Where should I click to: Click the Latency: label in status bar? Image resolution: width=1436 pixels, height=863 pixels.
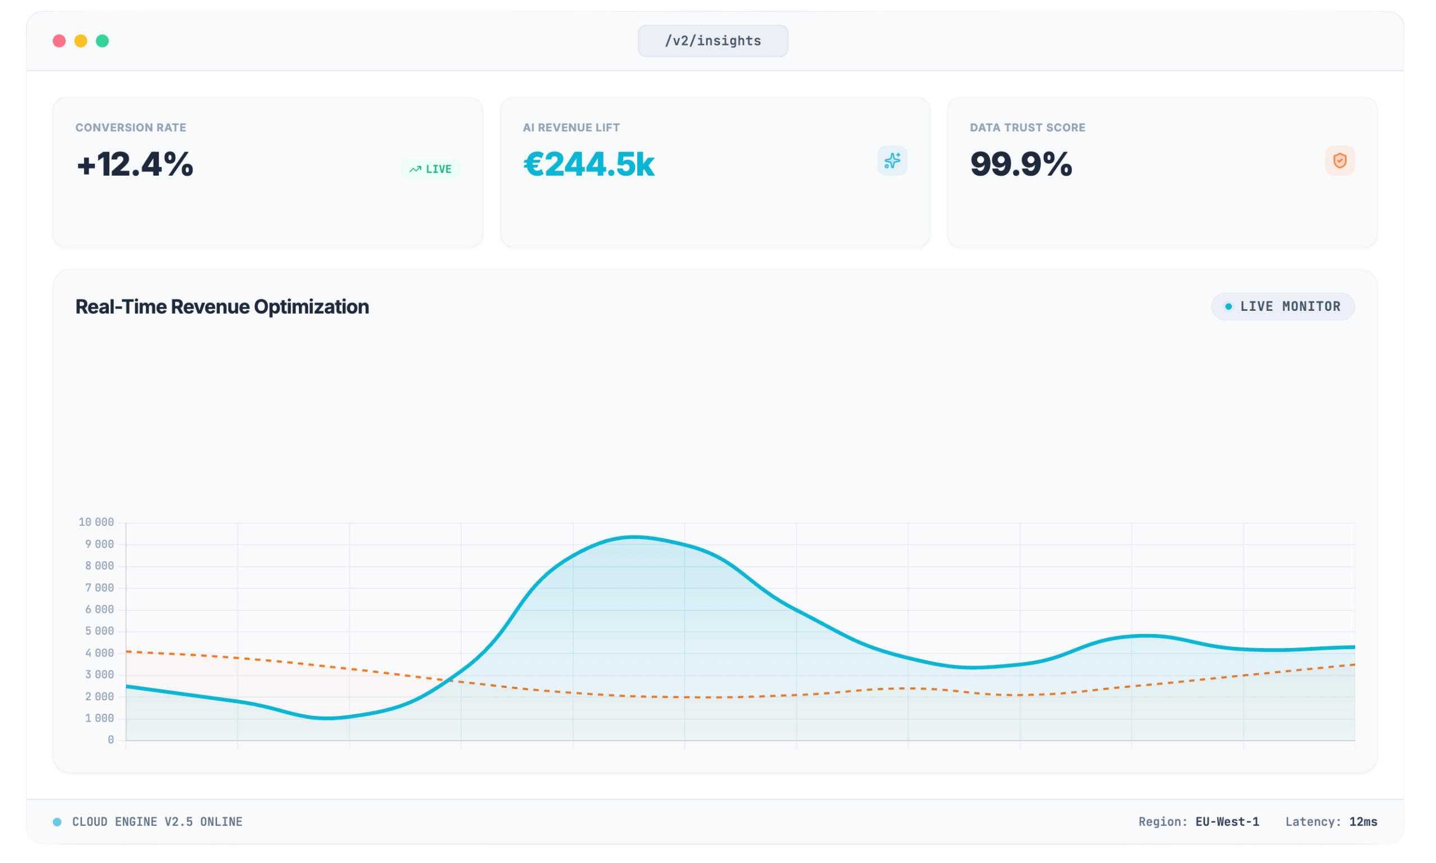(x=1313, y=821)
